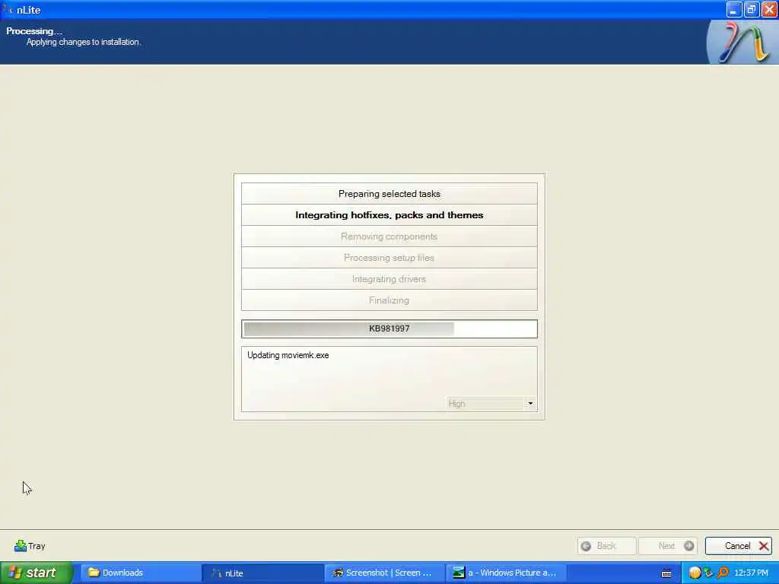The width and height of the screenshot is (779, 584).
Task: Click the red X icon on Cancel
Action: point(764,546)
